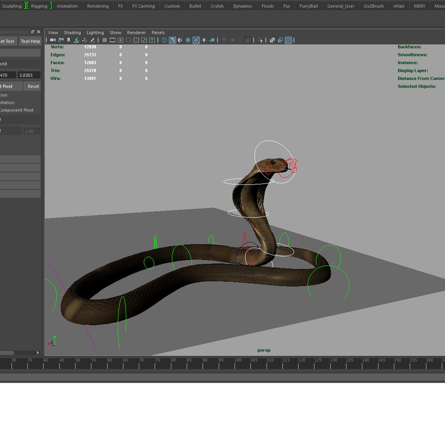The image size is (445, 445).
Task: Open the Renderer panel menu
Action: 136,33
